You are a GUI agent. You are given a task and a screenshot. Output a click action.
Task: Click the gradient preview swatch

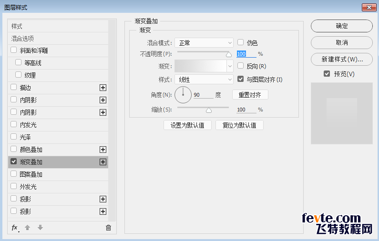pos(200,66)
